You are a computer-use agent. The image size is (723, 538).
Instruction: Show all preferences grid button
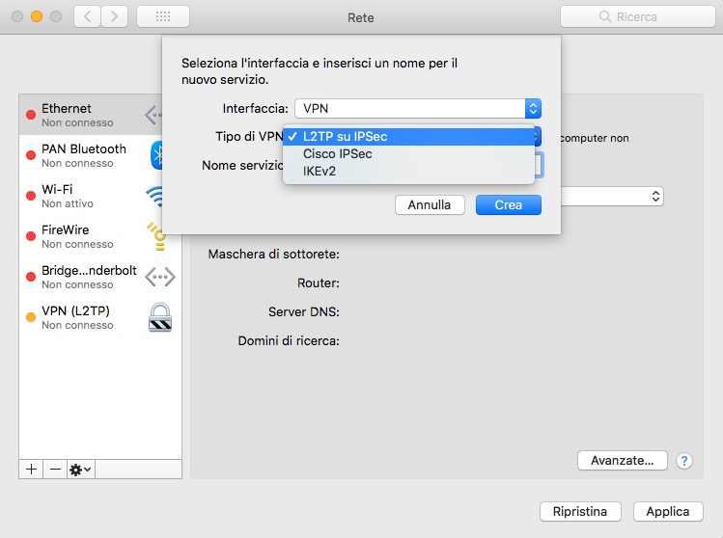pos(163,16)
